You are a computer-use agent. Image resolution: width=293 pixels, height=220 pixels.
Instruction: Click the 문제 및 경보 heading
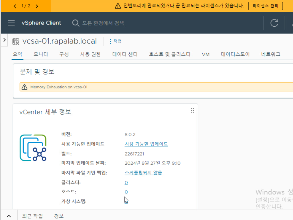click(37, 72)
